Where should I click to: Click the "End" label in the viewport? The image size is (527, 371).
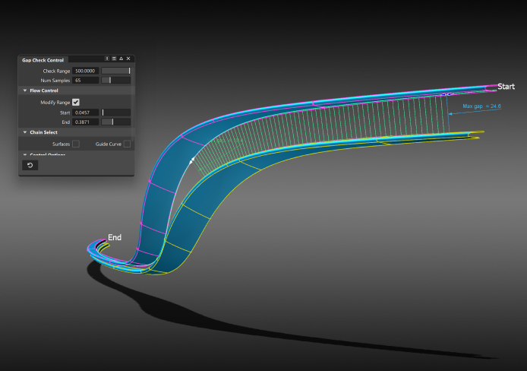pyautogui.click(x=114, y=237)
